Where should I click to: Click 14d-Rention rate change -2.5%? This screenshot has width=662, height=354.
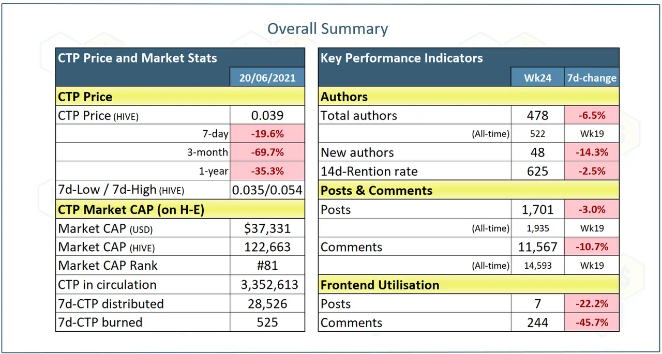point(591,171)
